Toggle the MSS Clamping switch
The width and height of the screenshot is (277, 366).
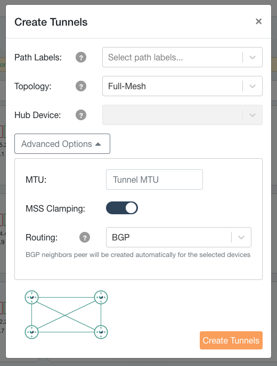tap(122, 208)
